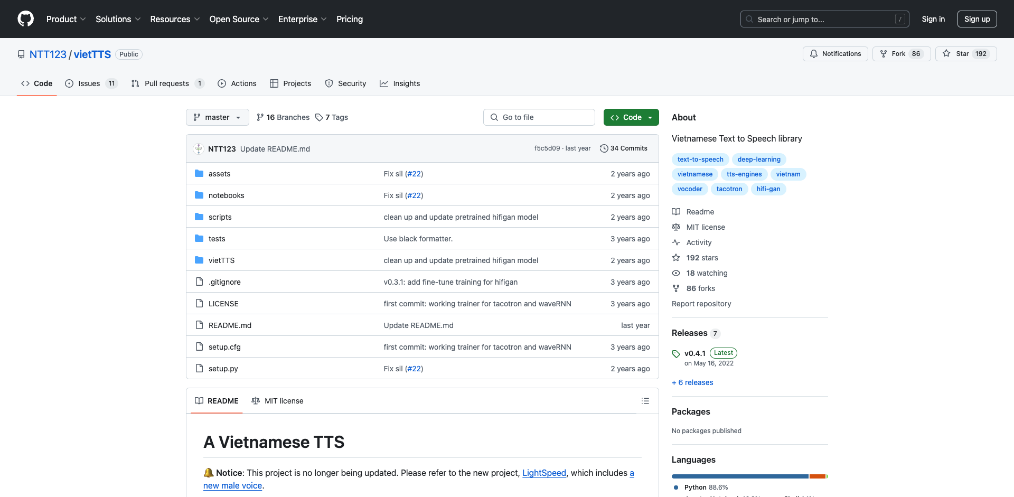Select the README tab in the file panel
Screen dimensions: 1014x497
(x=217, y=401)
